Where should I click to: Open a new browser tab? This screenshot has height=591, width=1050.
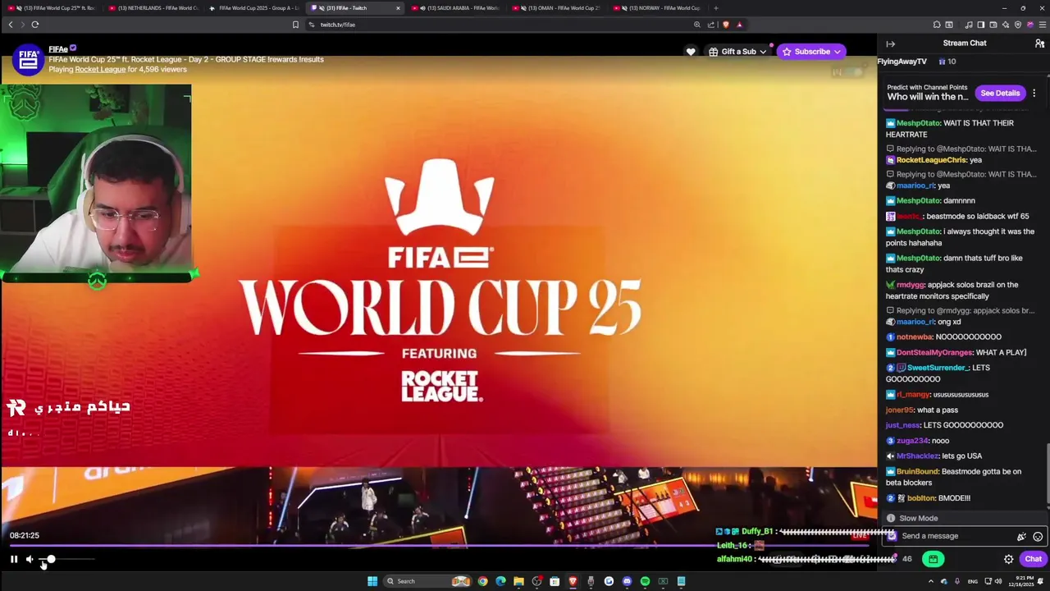tap(715, 8)
